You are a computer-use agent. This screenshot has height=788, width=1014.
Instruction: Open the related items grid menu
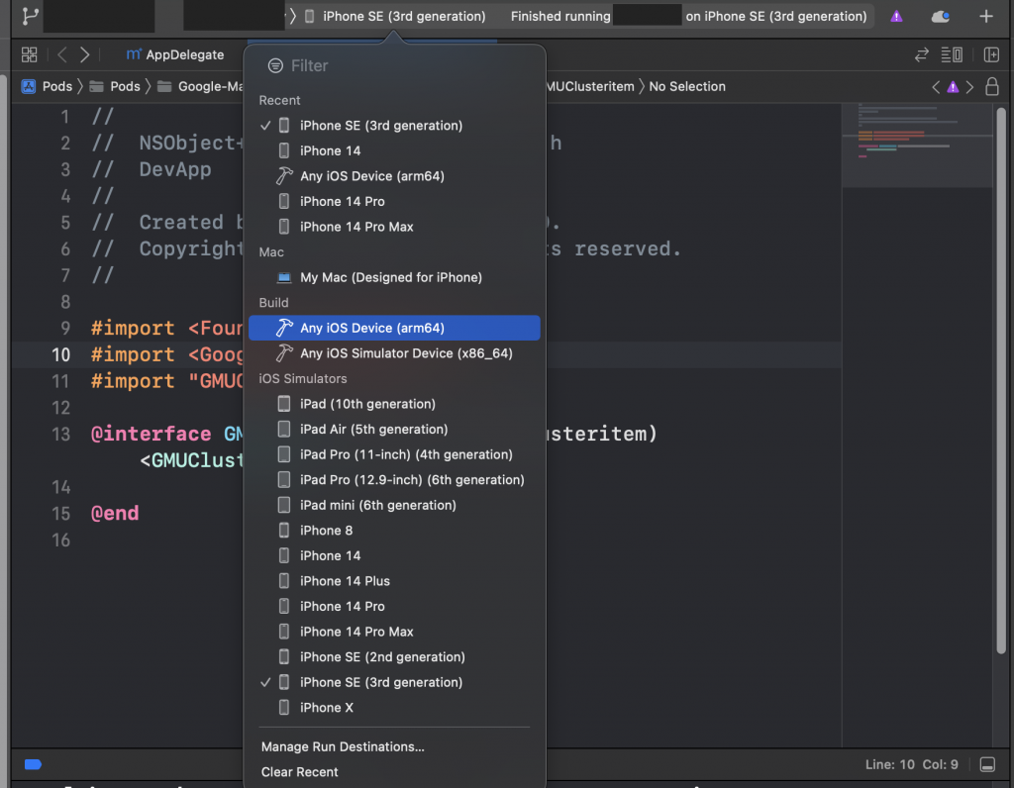pyautogui.click(x=29, y=54)
